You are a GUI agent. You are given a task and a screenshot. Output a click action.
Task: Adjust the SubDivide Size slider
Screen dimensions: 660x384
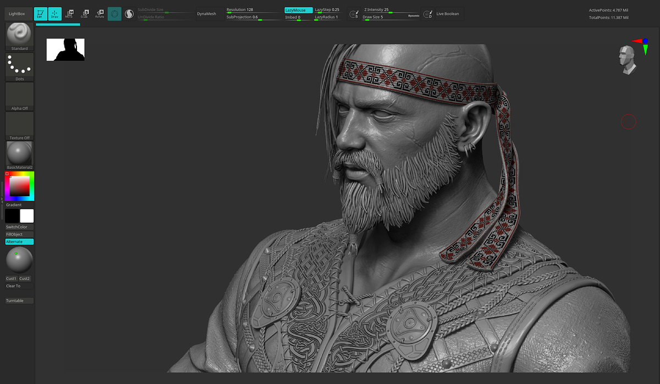[x=165, y=10]
